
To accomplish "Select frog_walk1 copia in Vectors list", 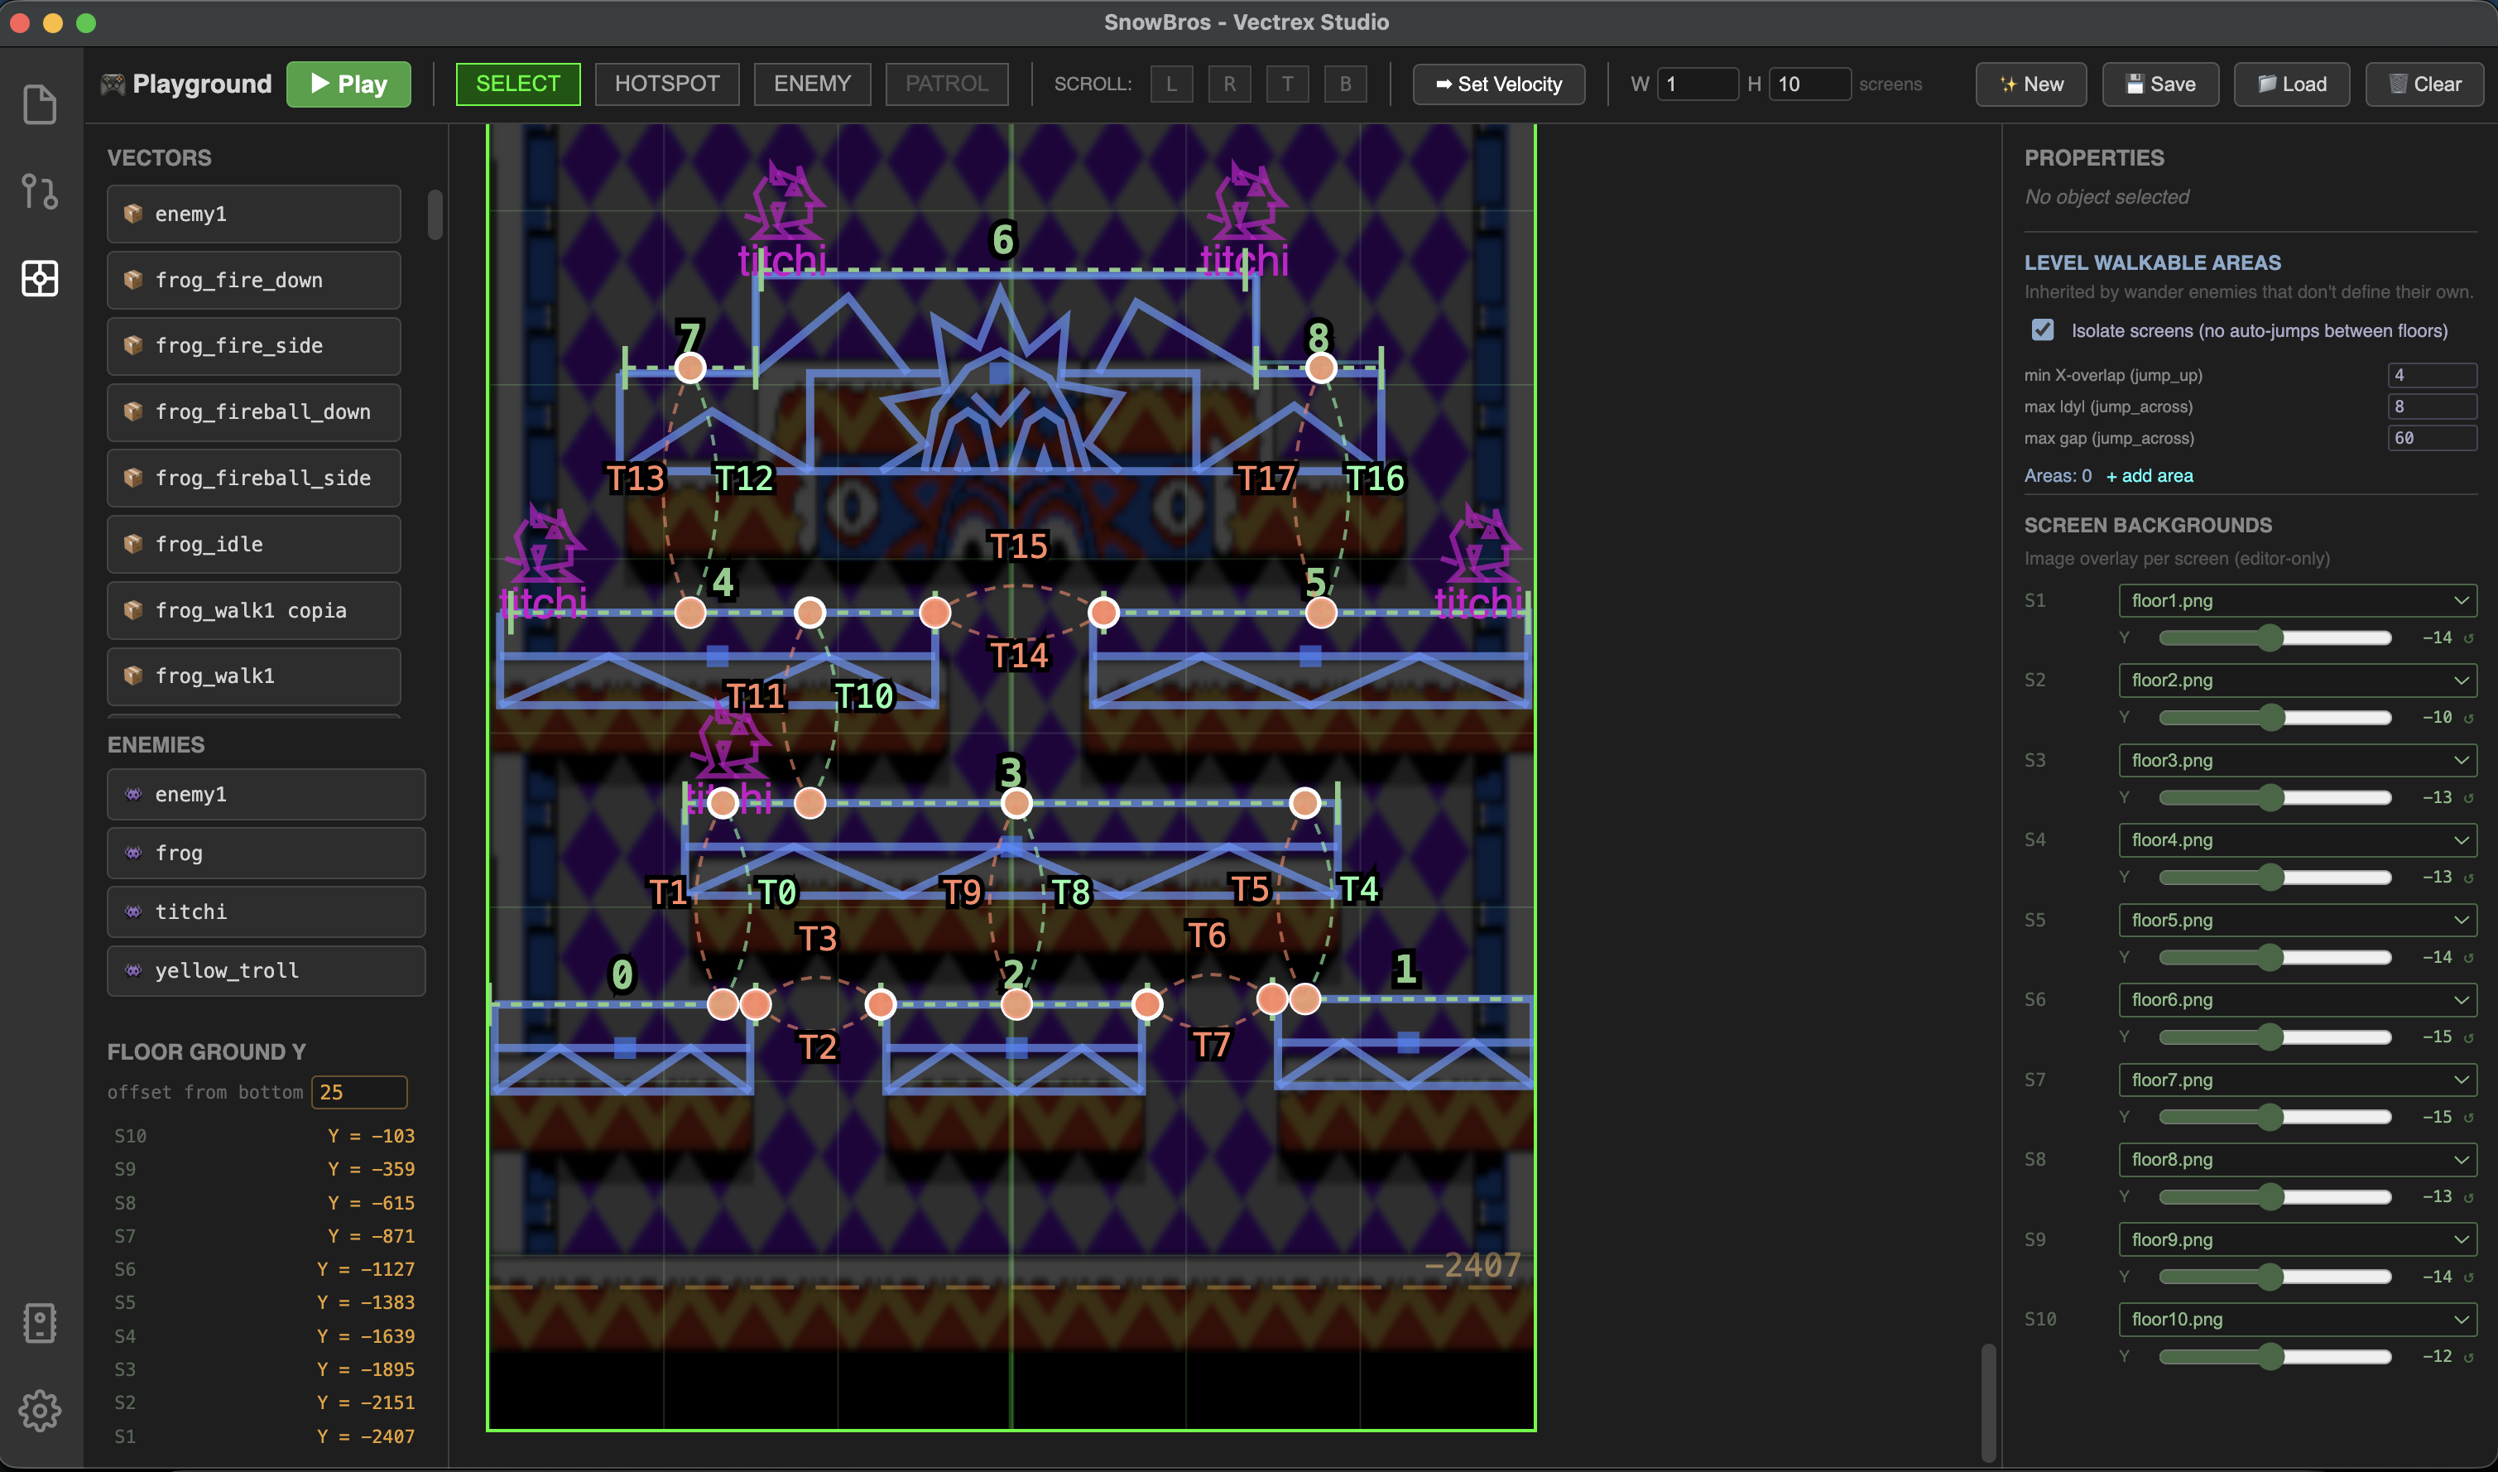I will (254, 610).
